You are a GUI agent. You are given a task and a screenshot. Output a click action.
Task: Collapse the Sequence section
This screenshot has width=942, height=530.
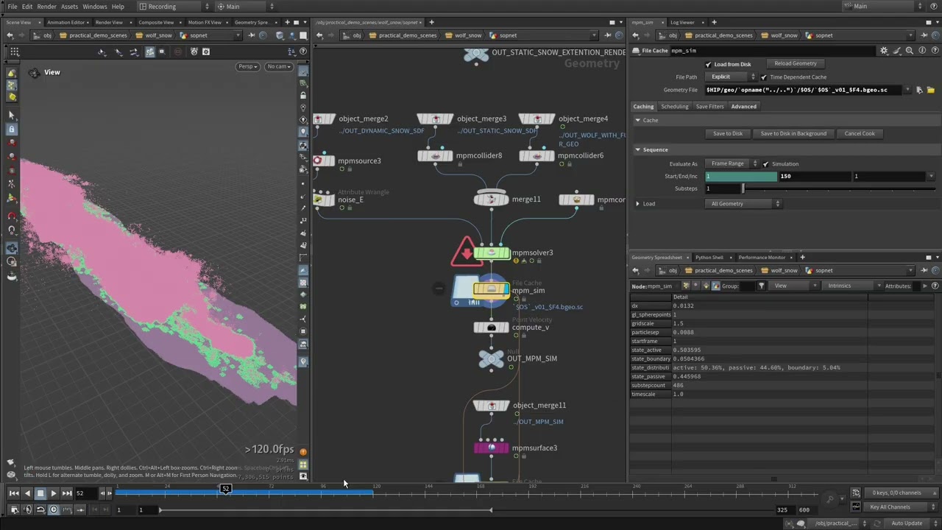pyautogui.click(x=638, y=149)
